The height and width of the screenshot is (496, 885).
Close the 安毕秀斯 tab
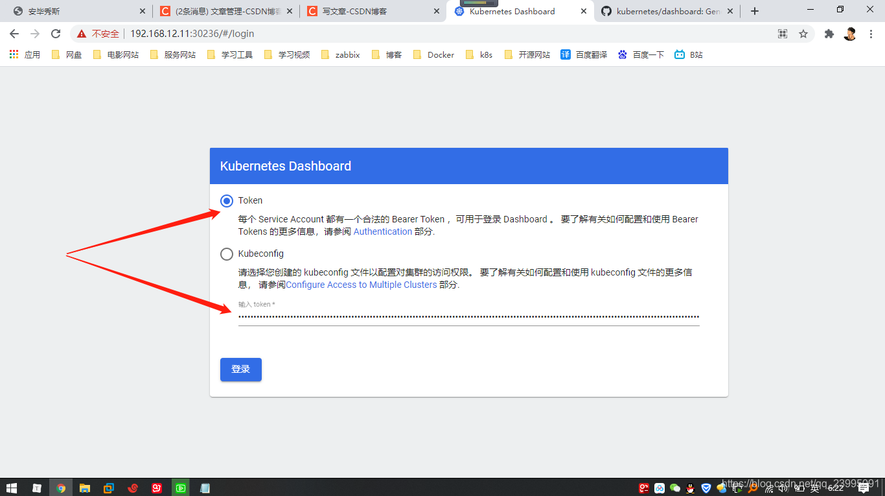click(143, 11)
